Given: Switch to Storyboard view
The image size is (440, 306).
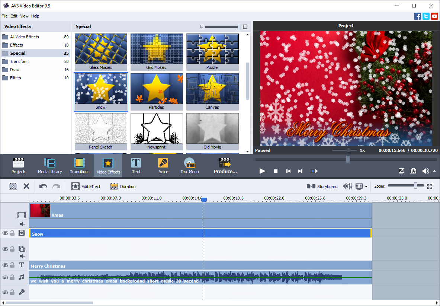Looking at the screenshot, I should pyautogui.click(x=322, y=186).
